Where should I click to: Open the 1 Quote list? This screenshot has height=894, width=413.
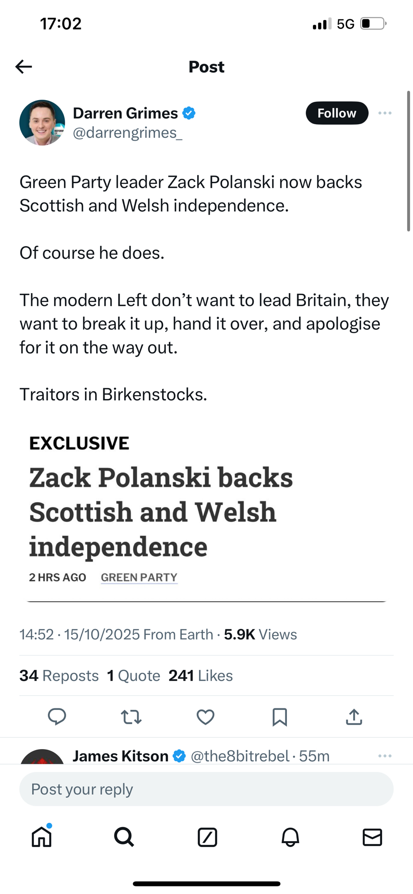pos(134,675)
